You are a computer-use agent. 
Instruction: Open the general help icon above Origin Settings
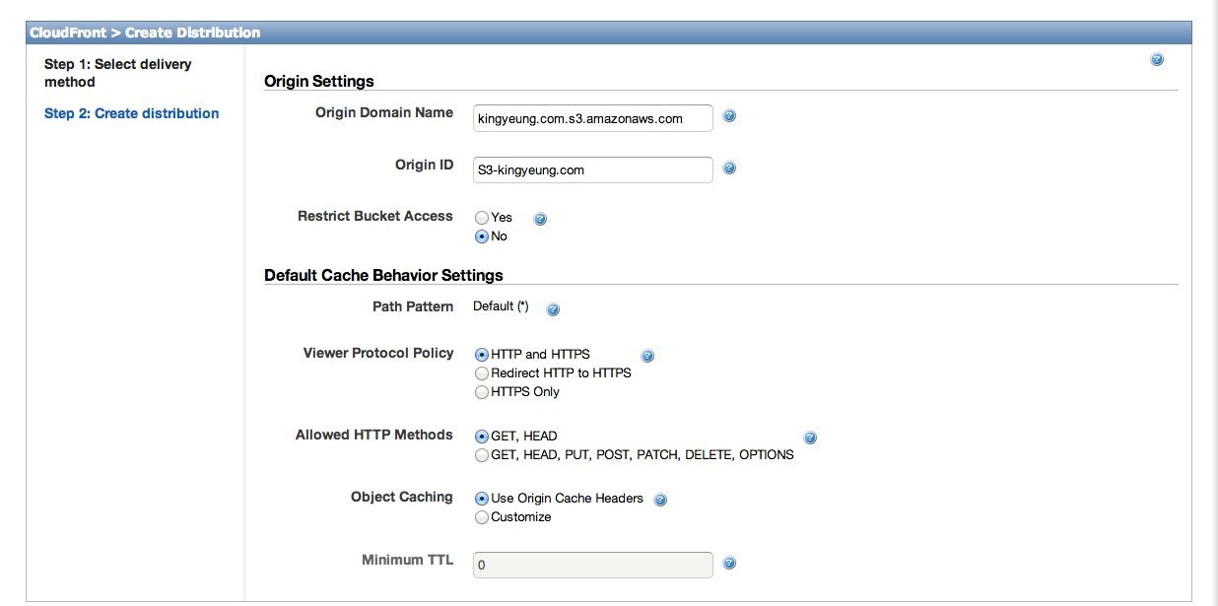pyautogui.click(x=1157, y=60)
